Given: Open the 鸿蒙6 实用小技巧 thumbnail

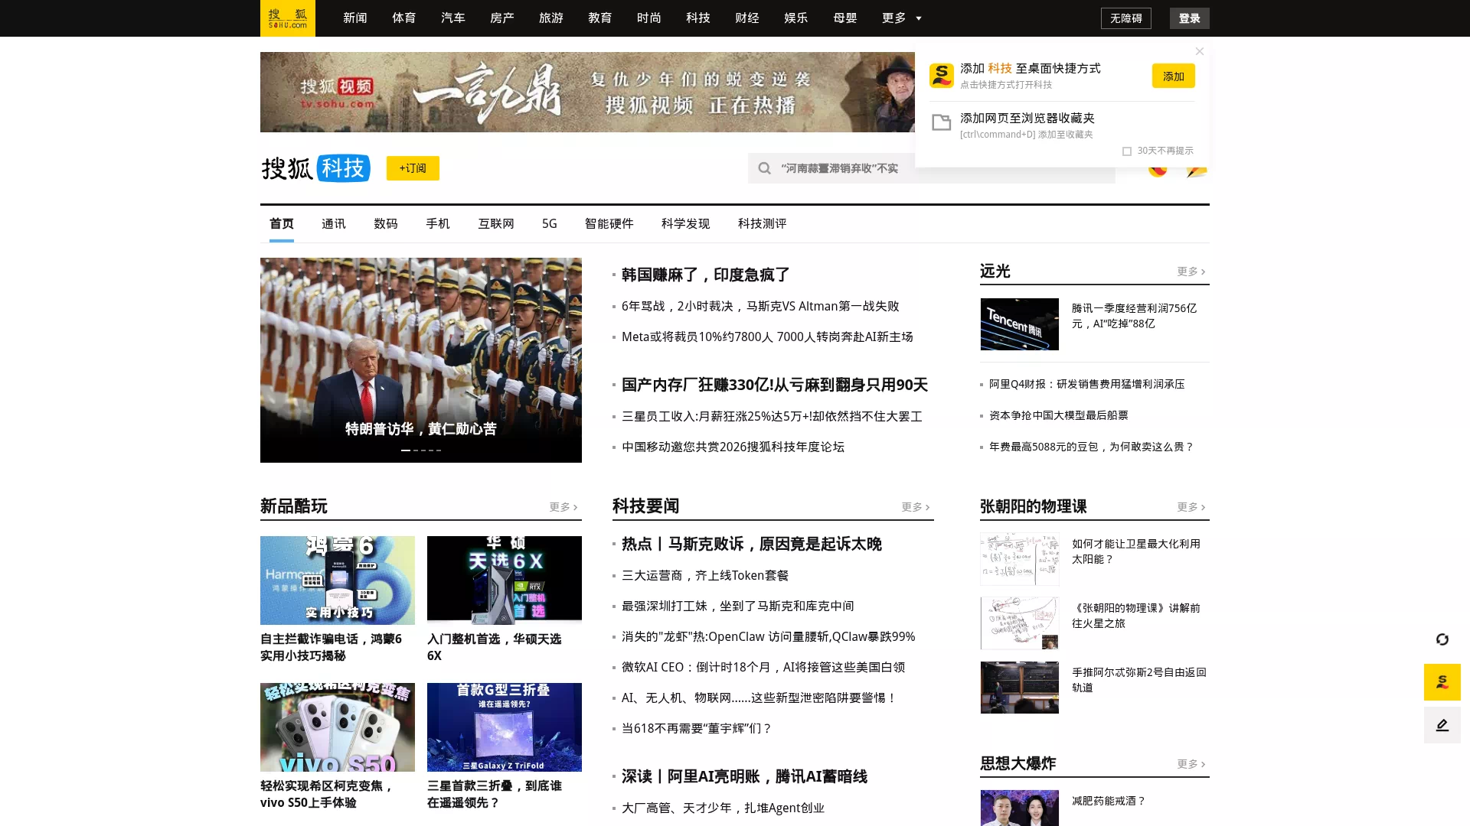Looking at the screenshot, I should pyautogui.click(x=338, y=580).
